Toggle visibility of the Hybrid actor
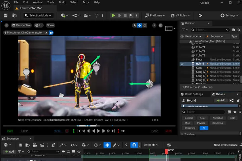Screen dimensions: 242x161 [x=182, y=64]
